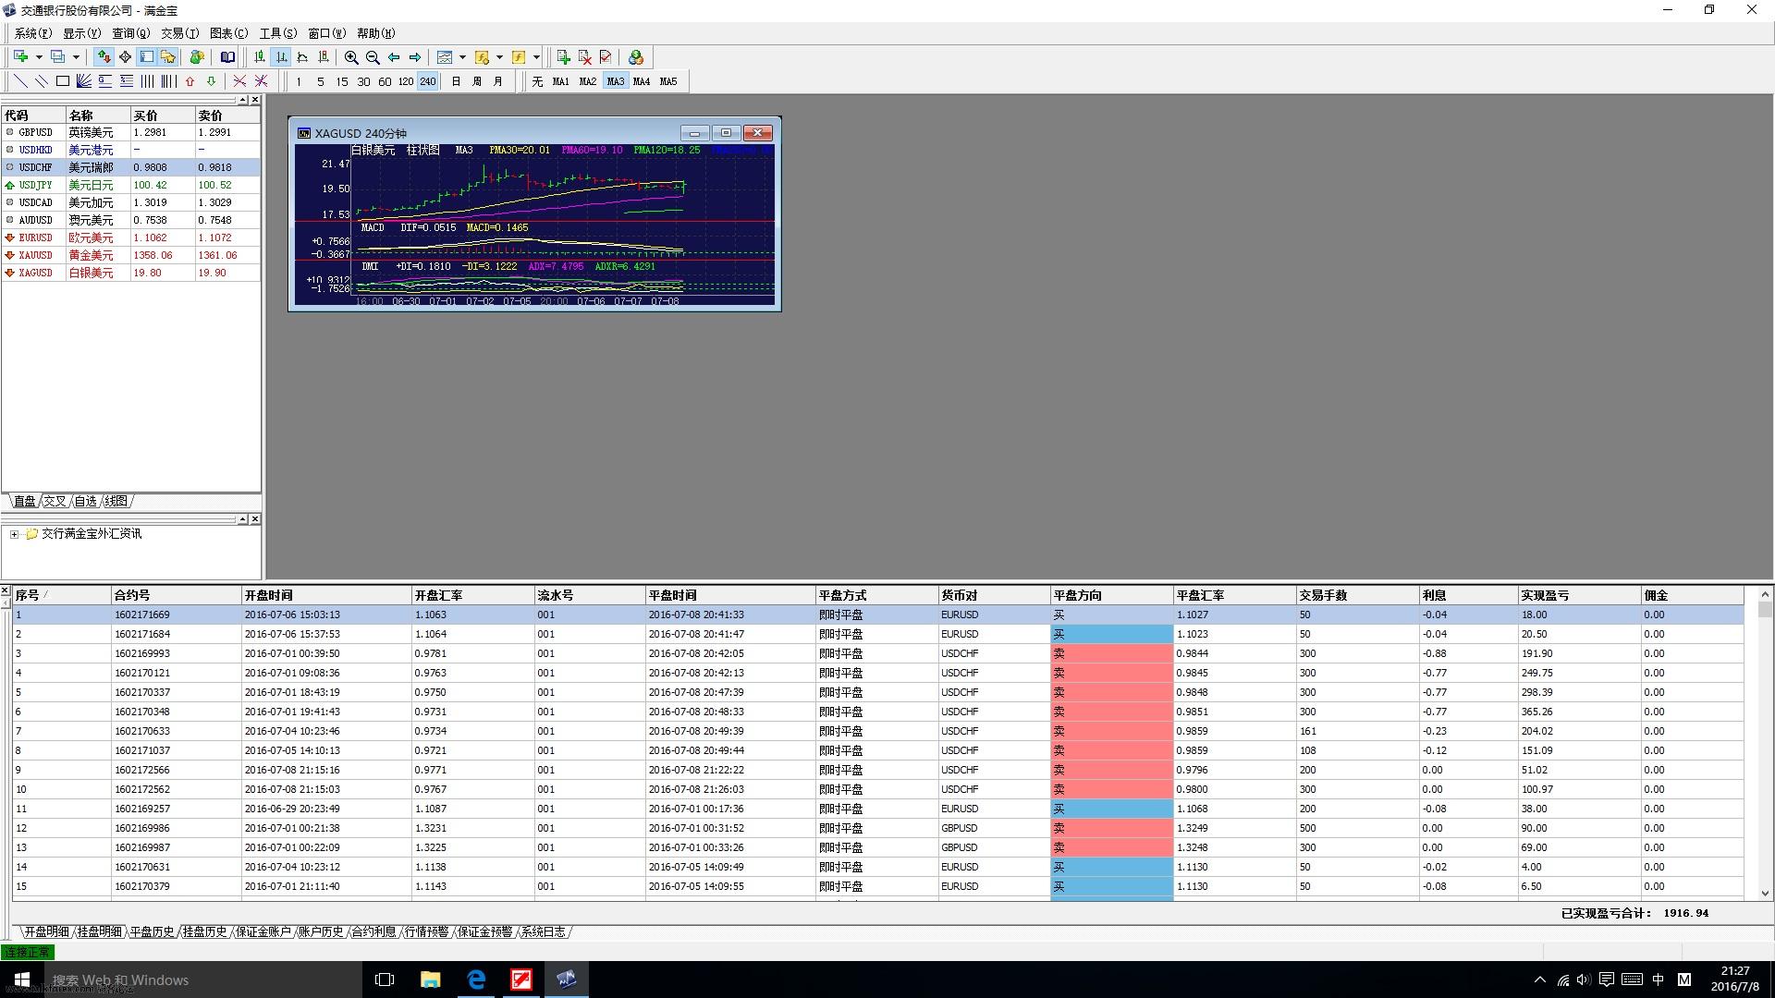Toggle the folder favorites panel icon
Screen dimensions: 1775x998
167,57
